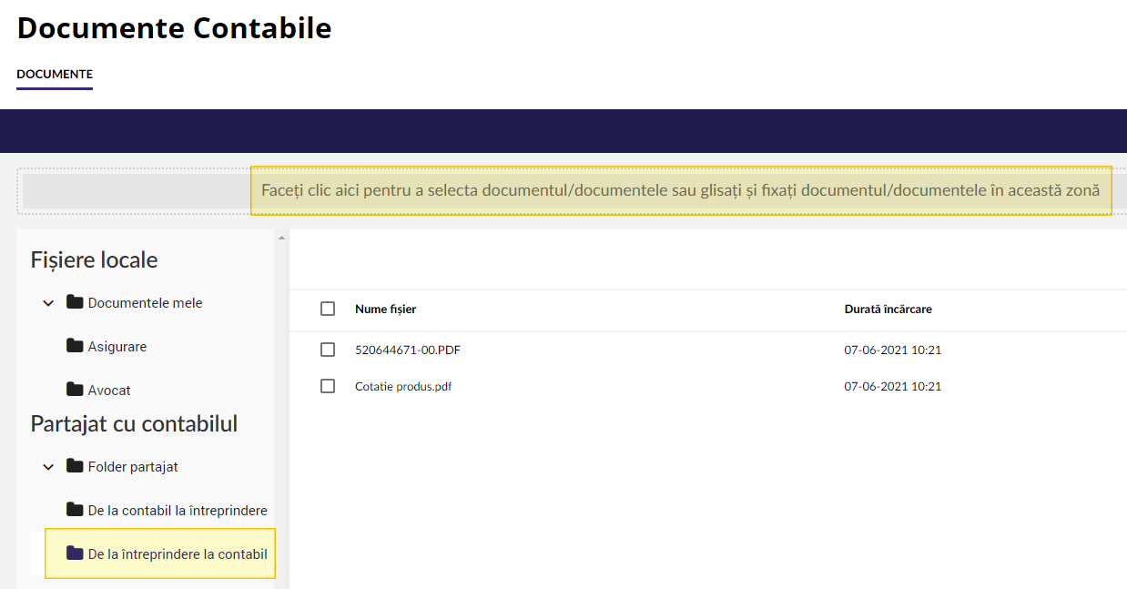The image size is (1127, 589).
Task: Click upload time of 520644671-00.PDF
Action: 893,350
